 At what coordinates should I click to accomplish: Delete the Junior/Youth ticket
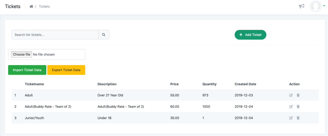click(298, 118)
